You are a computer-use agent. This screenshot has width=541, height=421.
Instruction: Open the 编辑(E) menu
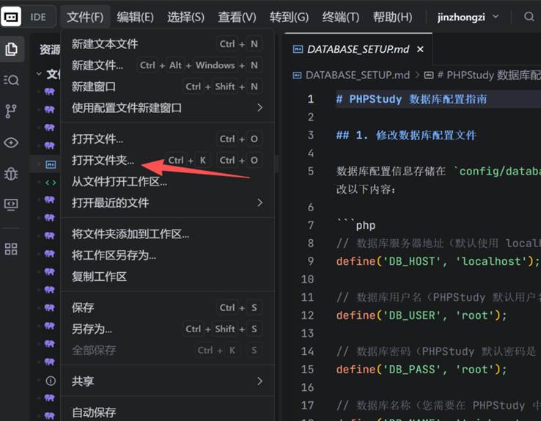coord(135,17)
